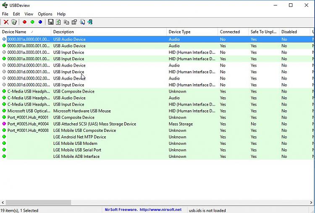
Task: Click the red dot disconnect devices icon
Action: pos(24,22)
